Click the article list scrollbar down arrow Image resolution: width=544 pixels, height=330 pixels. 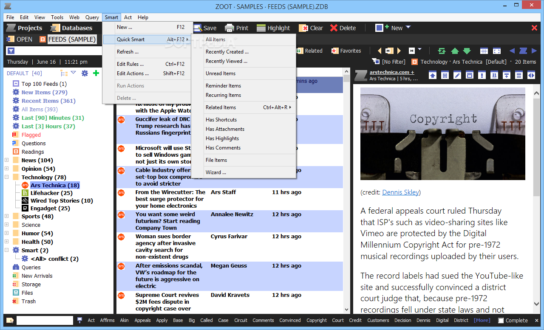click(346, 310)
